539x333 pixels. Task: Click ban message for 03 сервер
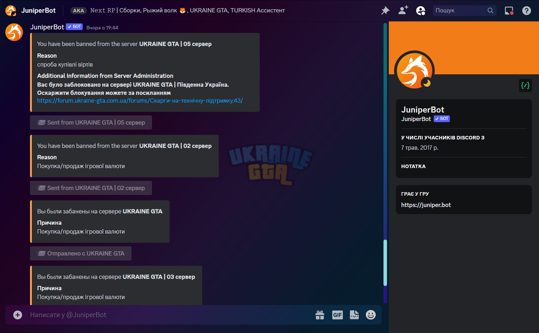click(x=116, y=285)
